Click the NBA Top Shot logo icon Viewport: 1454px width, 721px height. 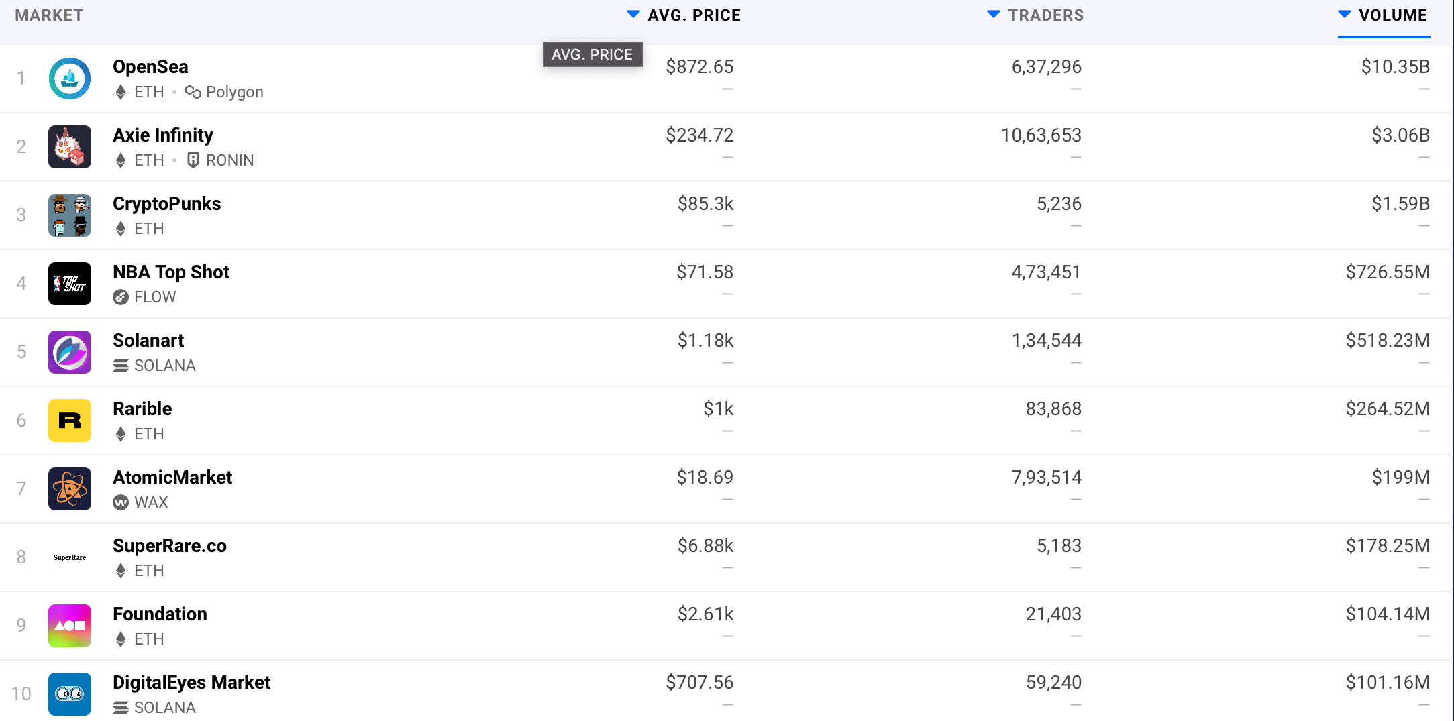(x=70, y=284)
